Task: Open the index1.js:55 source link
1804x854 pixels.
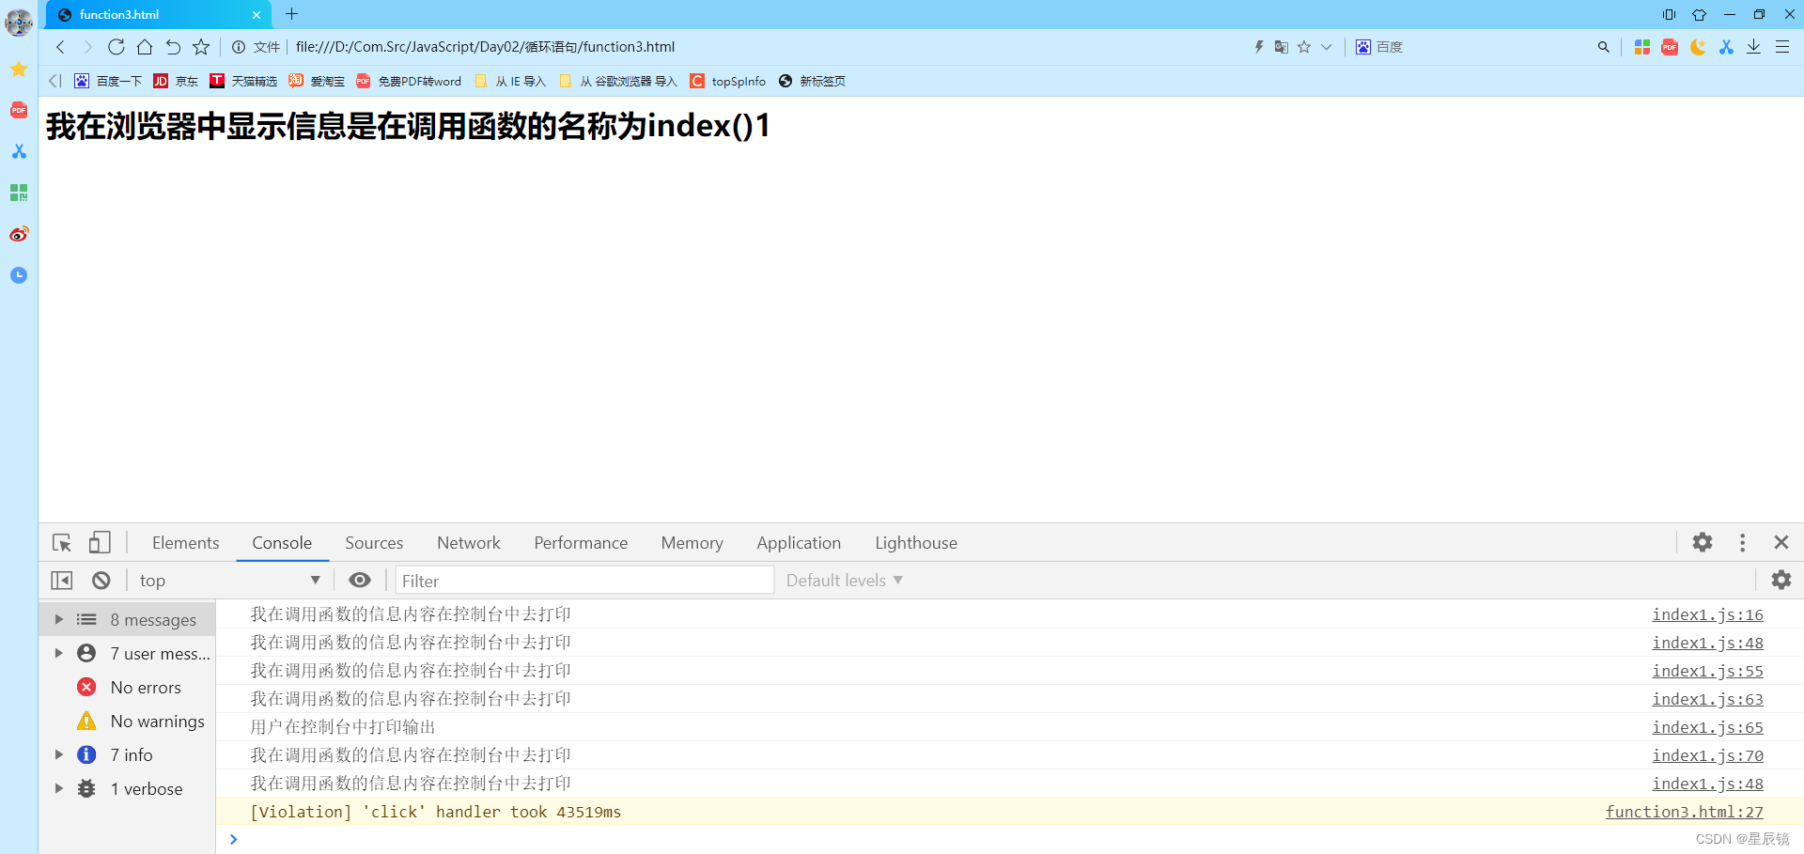Action: coord(1707,671)
